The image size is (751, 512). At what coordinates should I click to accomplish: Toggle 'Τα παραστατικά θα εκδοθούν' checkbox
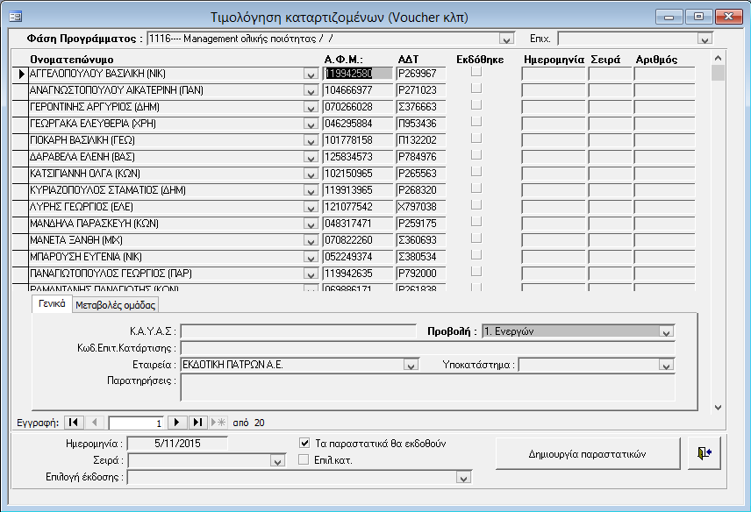click(x=304, y=444)
